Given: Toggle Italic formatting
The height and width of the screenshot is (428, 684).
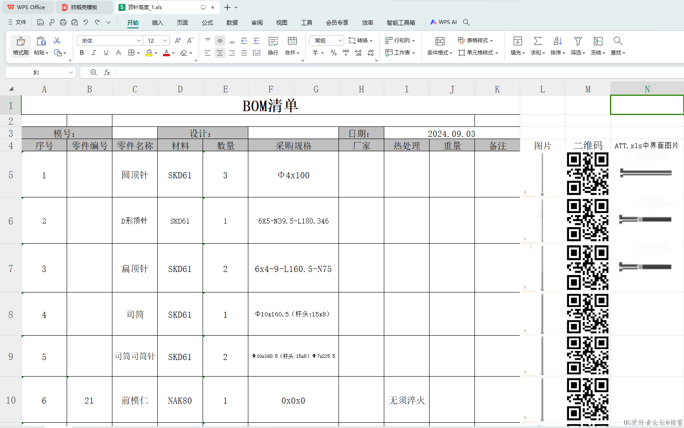Looking at the screenshot, I should click(x=94, y=53).
